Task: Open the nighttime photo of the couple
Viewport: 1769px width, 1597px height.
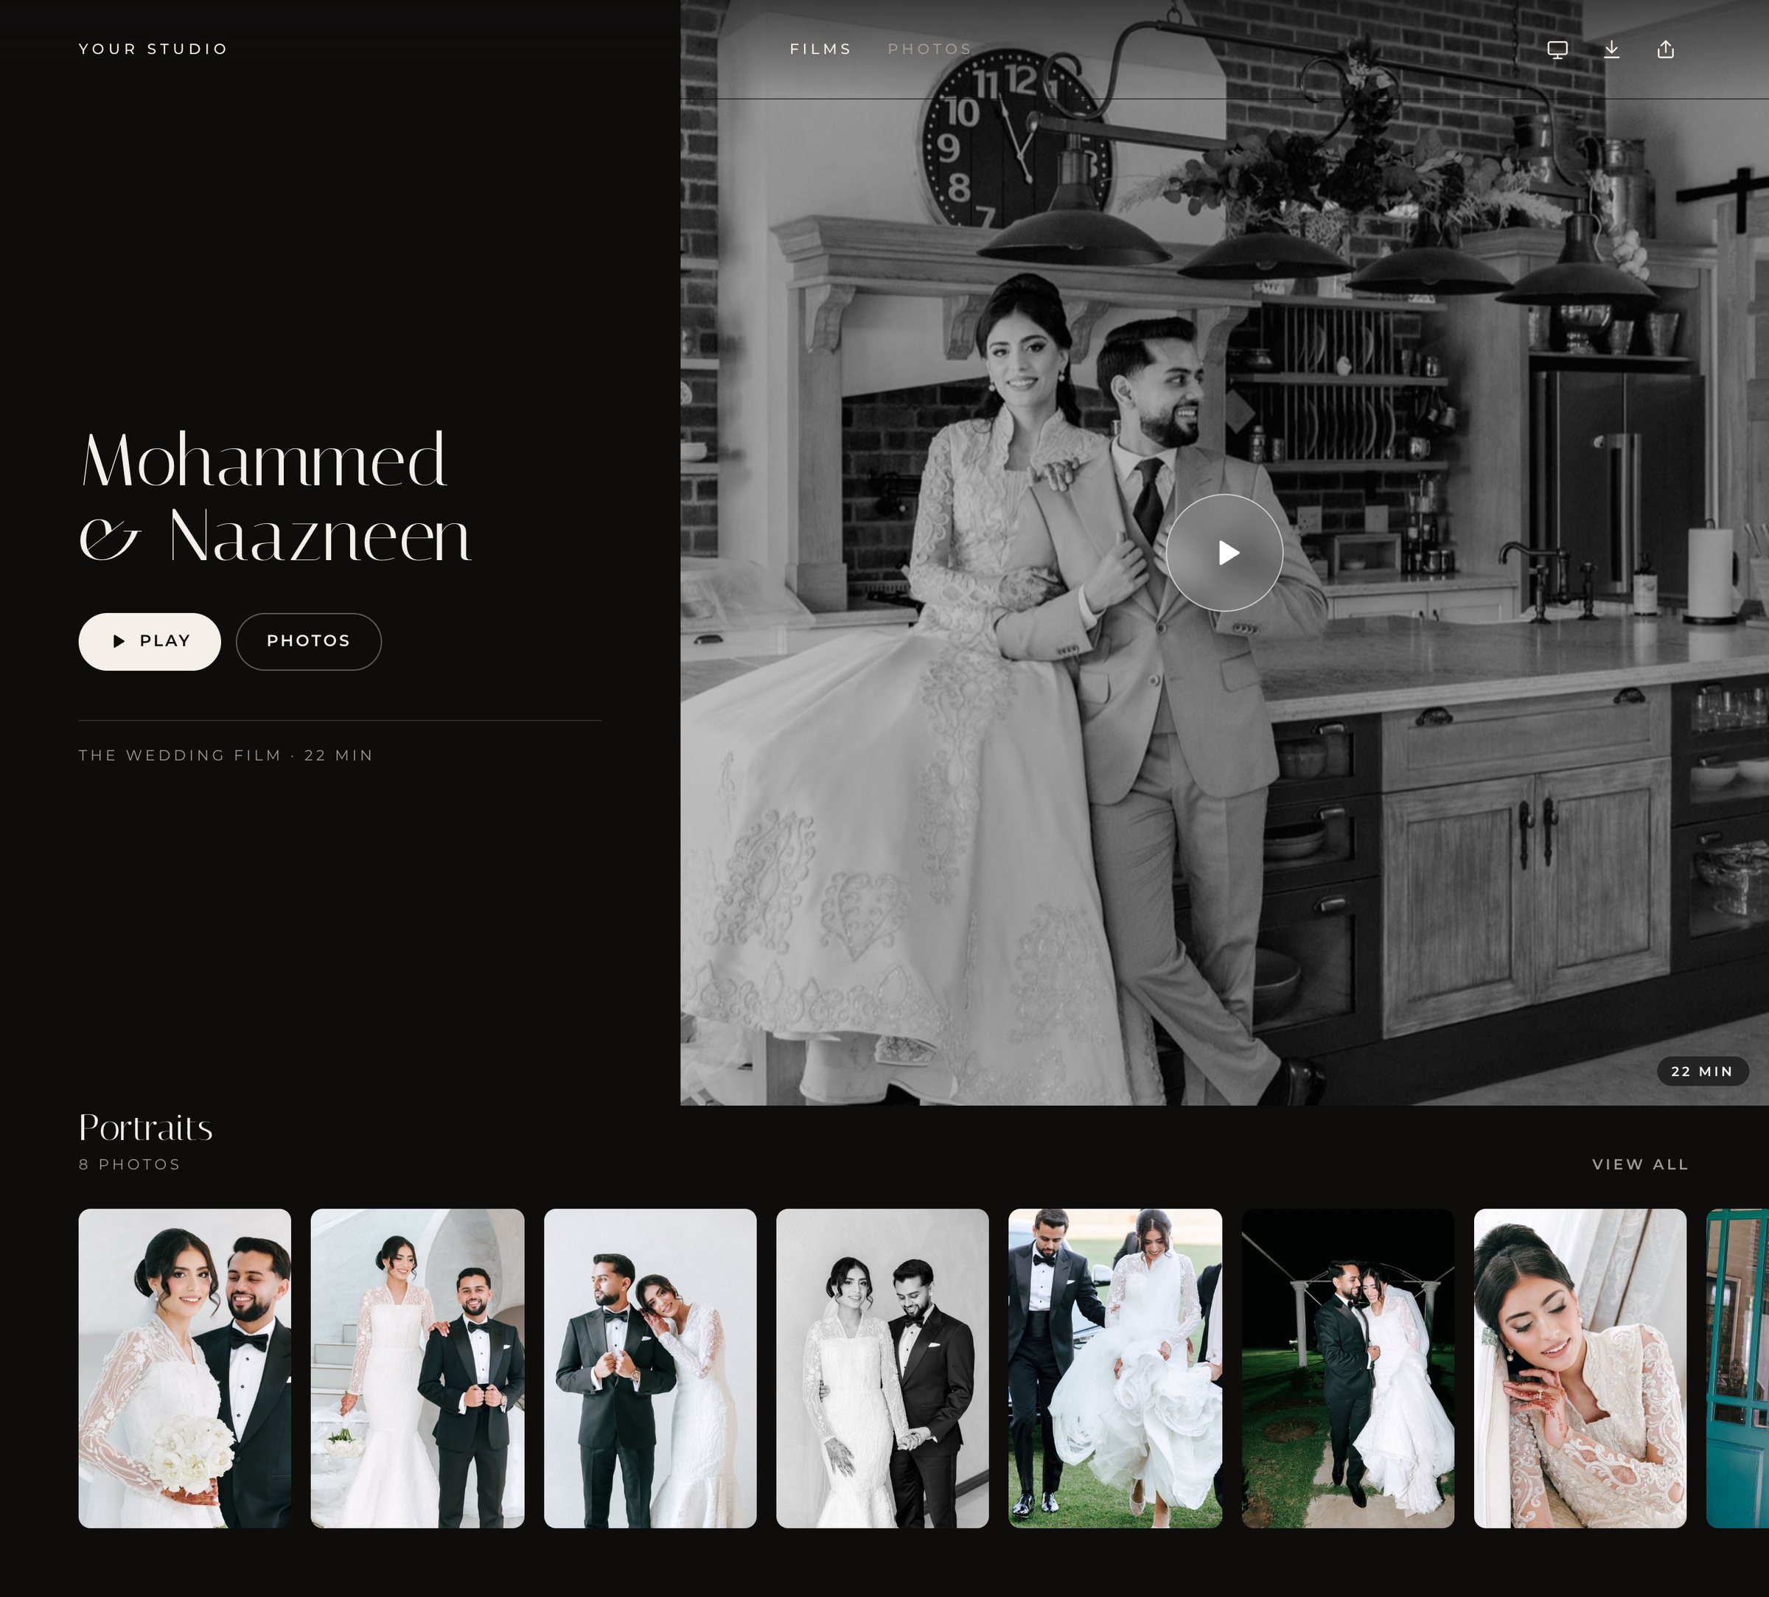Action: pos(1347,1368)
